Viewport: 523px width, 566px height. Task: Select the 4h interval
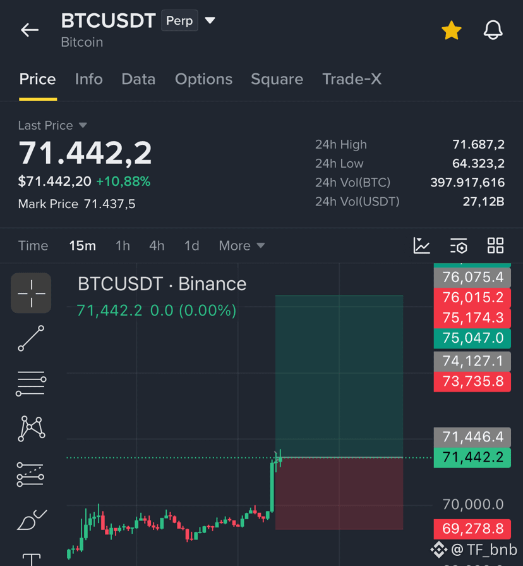tap(157, 246)
